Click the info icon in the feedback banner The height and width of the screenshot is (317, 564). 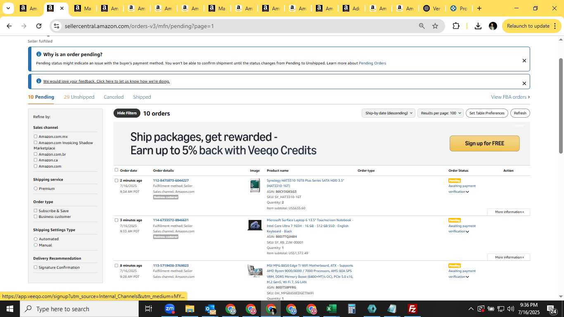[x=39, y=81]
